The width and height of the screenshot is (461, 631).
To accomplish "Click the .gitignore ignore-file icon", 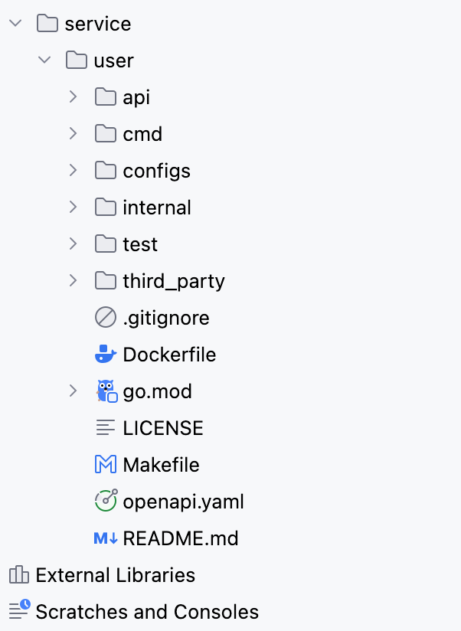I will (105, 318).
